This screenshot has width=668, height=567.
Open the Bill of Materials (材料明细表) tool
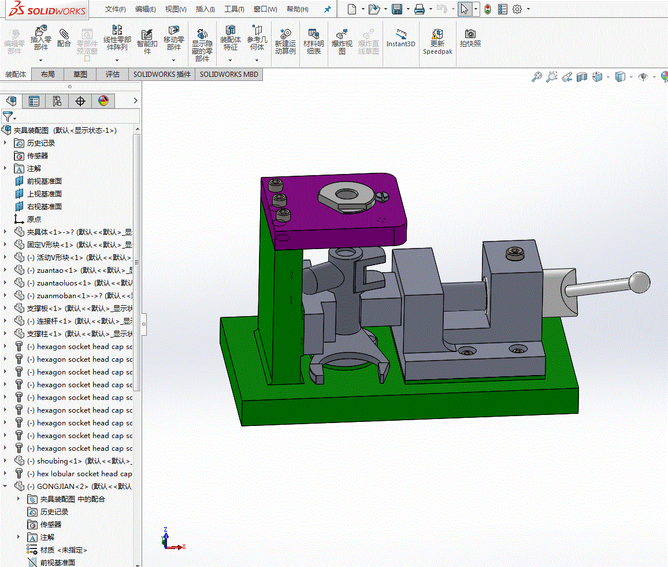click(313, 37)
